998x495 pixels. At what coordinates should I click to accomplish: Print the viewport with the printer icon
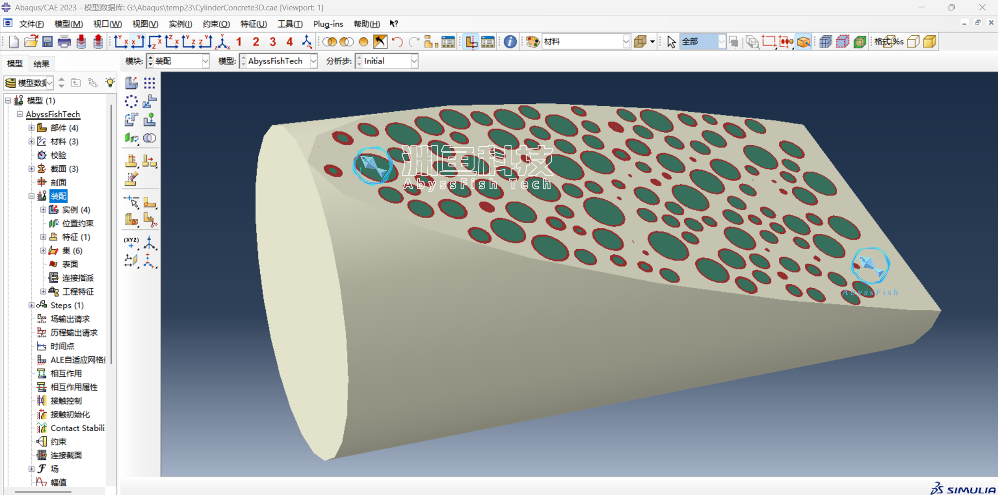(x=64, y=41)
